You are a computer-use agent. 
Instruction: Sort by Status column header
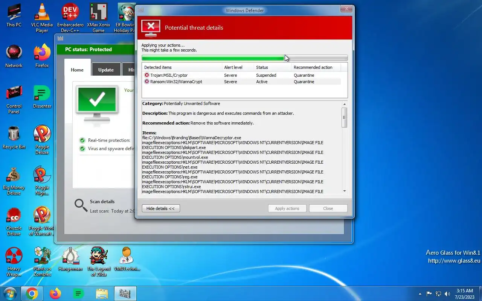(273, 67)
